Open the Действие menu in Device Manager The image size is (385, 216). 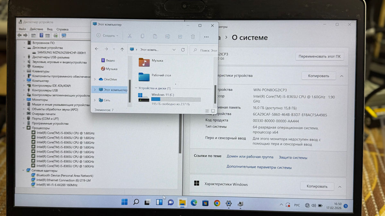(36, 29)
